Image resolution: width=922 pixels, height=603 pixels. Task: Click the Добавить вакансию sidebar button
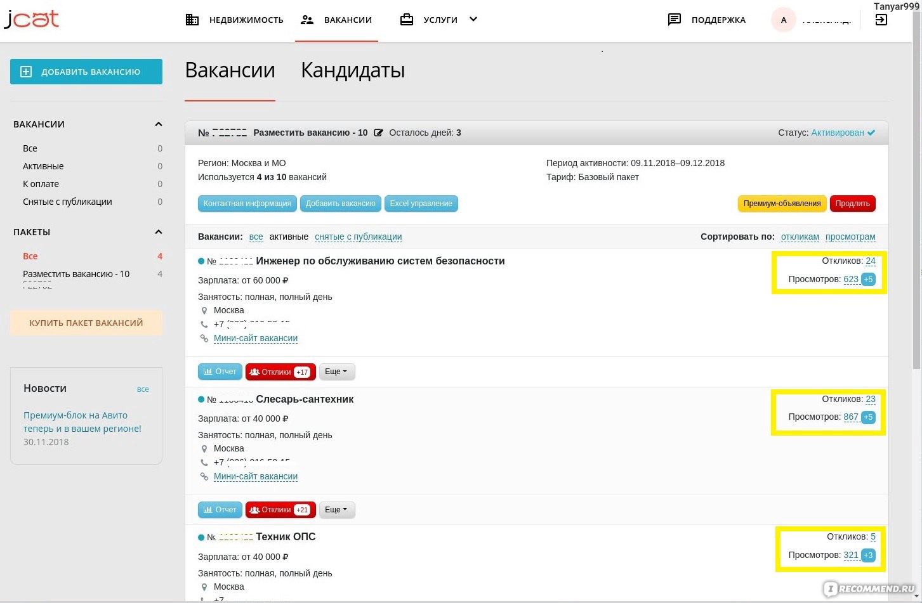(86, 72)
